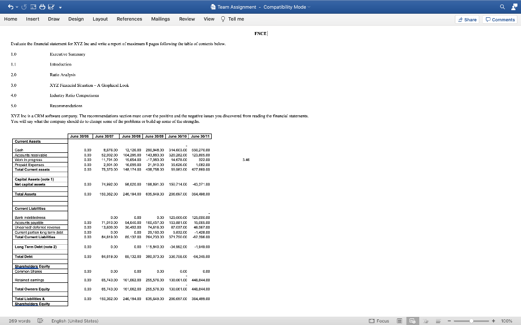Search in document using magnifier icon

click(x=502, y=7)
